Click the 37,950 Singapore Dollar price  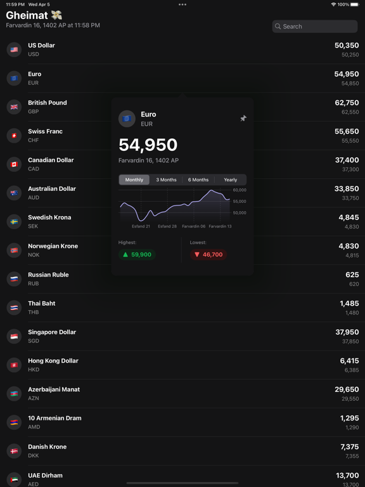tap(347, 332)
